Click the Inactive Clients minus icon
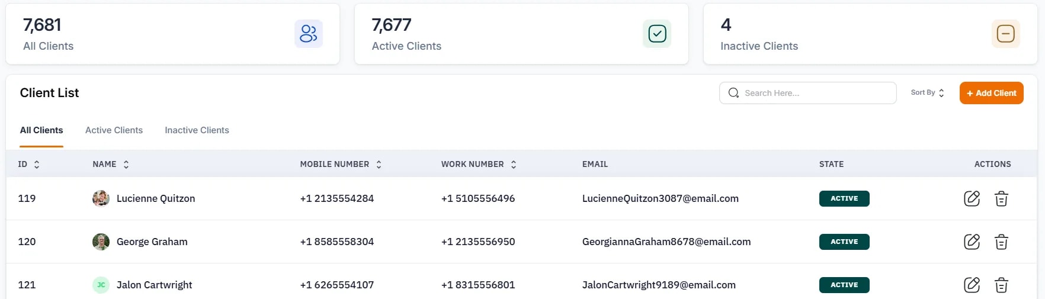The height and width of the screenshot is (299, 1045). 1006,34
